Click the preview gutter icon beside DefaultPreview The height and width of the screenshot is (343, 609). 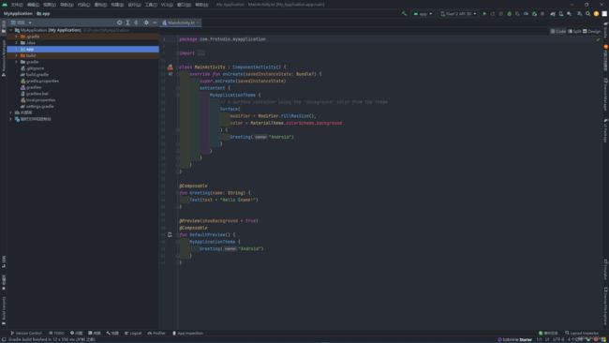170,234
